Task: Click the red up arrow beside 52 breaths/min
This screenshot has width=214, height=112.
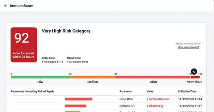Action: (x=147, y=99)
